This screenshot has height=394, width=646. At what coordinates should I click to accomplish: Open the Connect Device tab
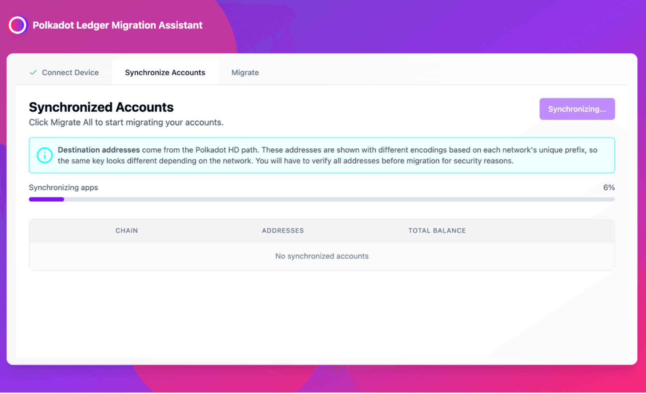[70, 73]
